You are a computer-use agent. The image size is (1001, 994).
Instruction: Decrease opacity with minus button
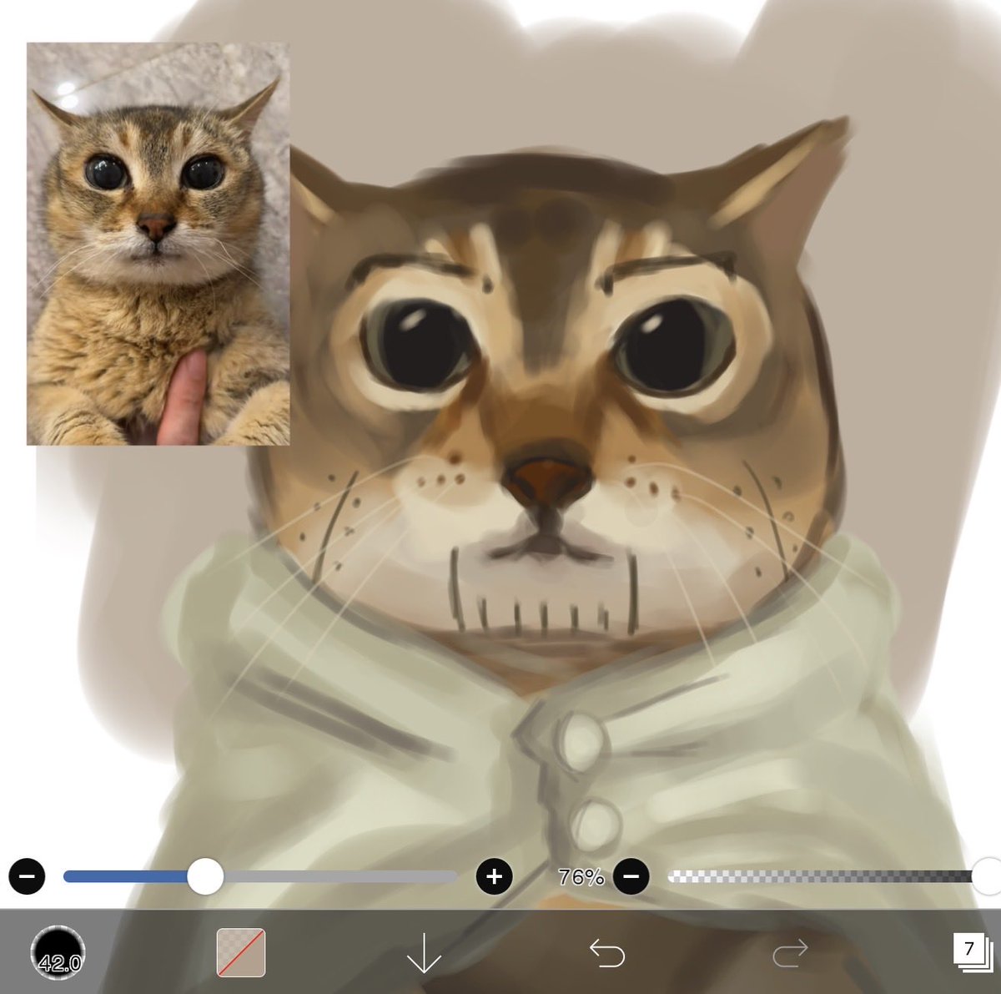631,876
